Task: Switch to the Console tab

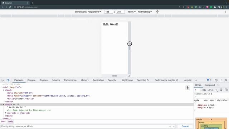Action: click(x=31, y=80)
